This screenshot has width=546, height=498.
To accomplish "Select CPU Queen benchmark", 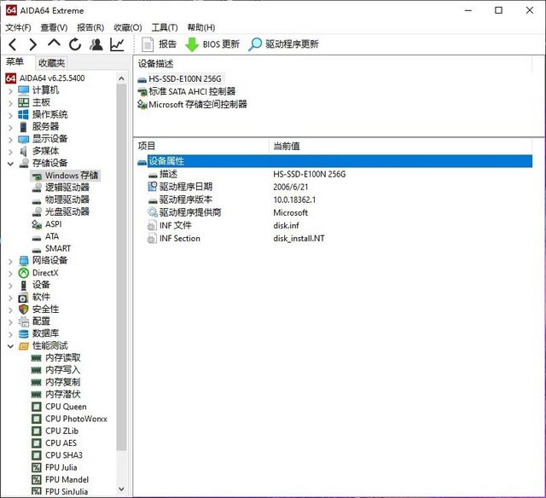I will click(x=59, y=407).
